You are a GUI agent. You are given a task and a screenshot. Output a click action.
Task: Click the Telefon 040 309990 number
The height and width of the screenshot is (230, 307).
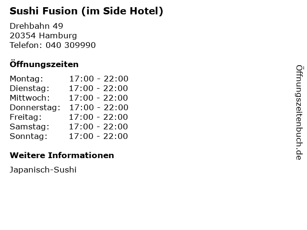[x=53, y=45]
